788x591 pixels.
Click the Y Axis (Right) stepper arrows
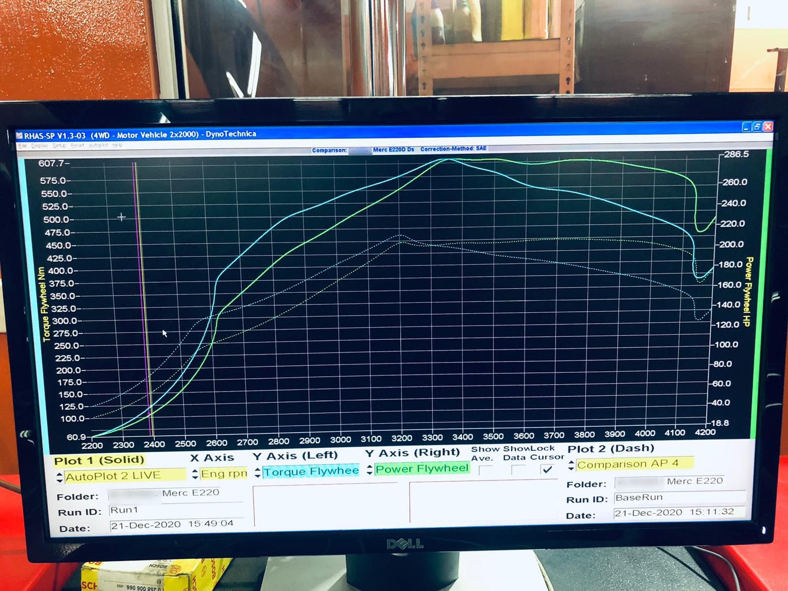click(x=369, y=470)
